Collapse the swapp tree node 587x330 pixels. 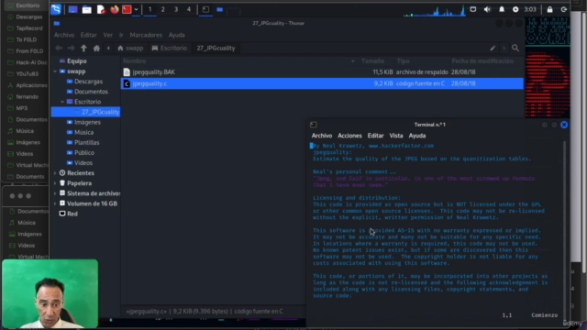[55, 71]
